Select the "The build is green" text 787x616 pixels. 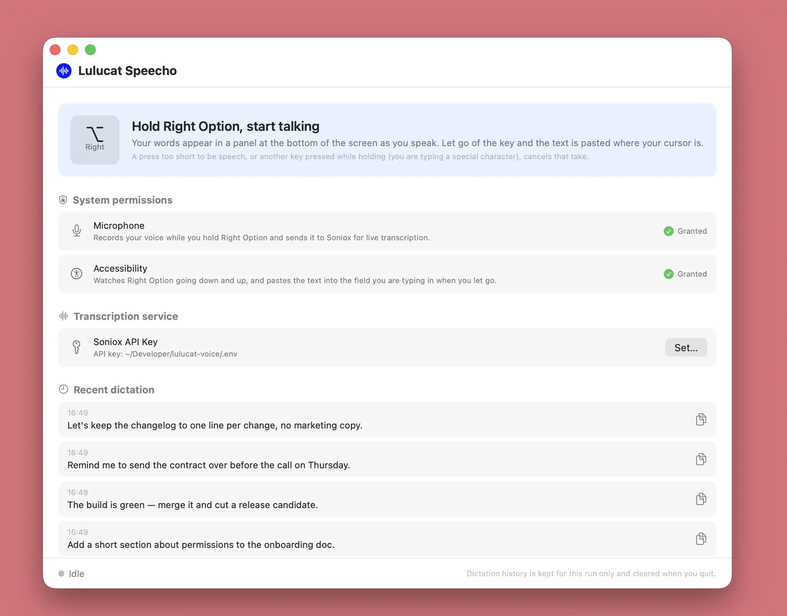(193, 505)
